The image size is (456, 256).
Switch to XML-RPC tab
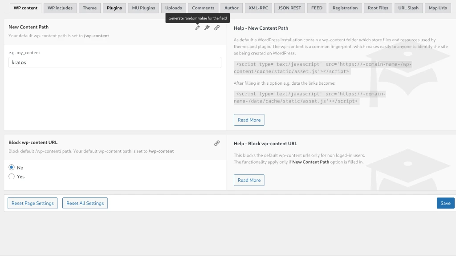click(258, 8)
